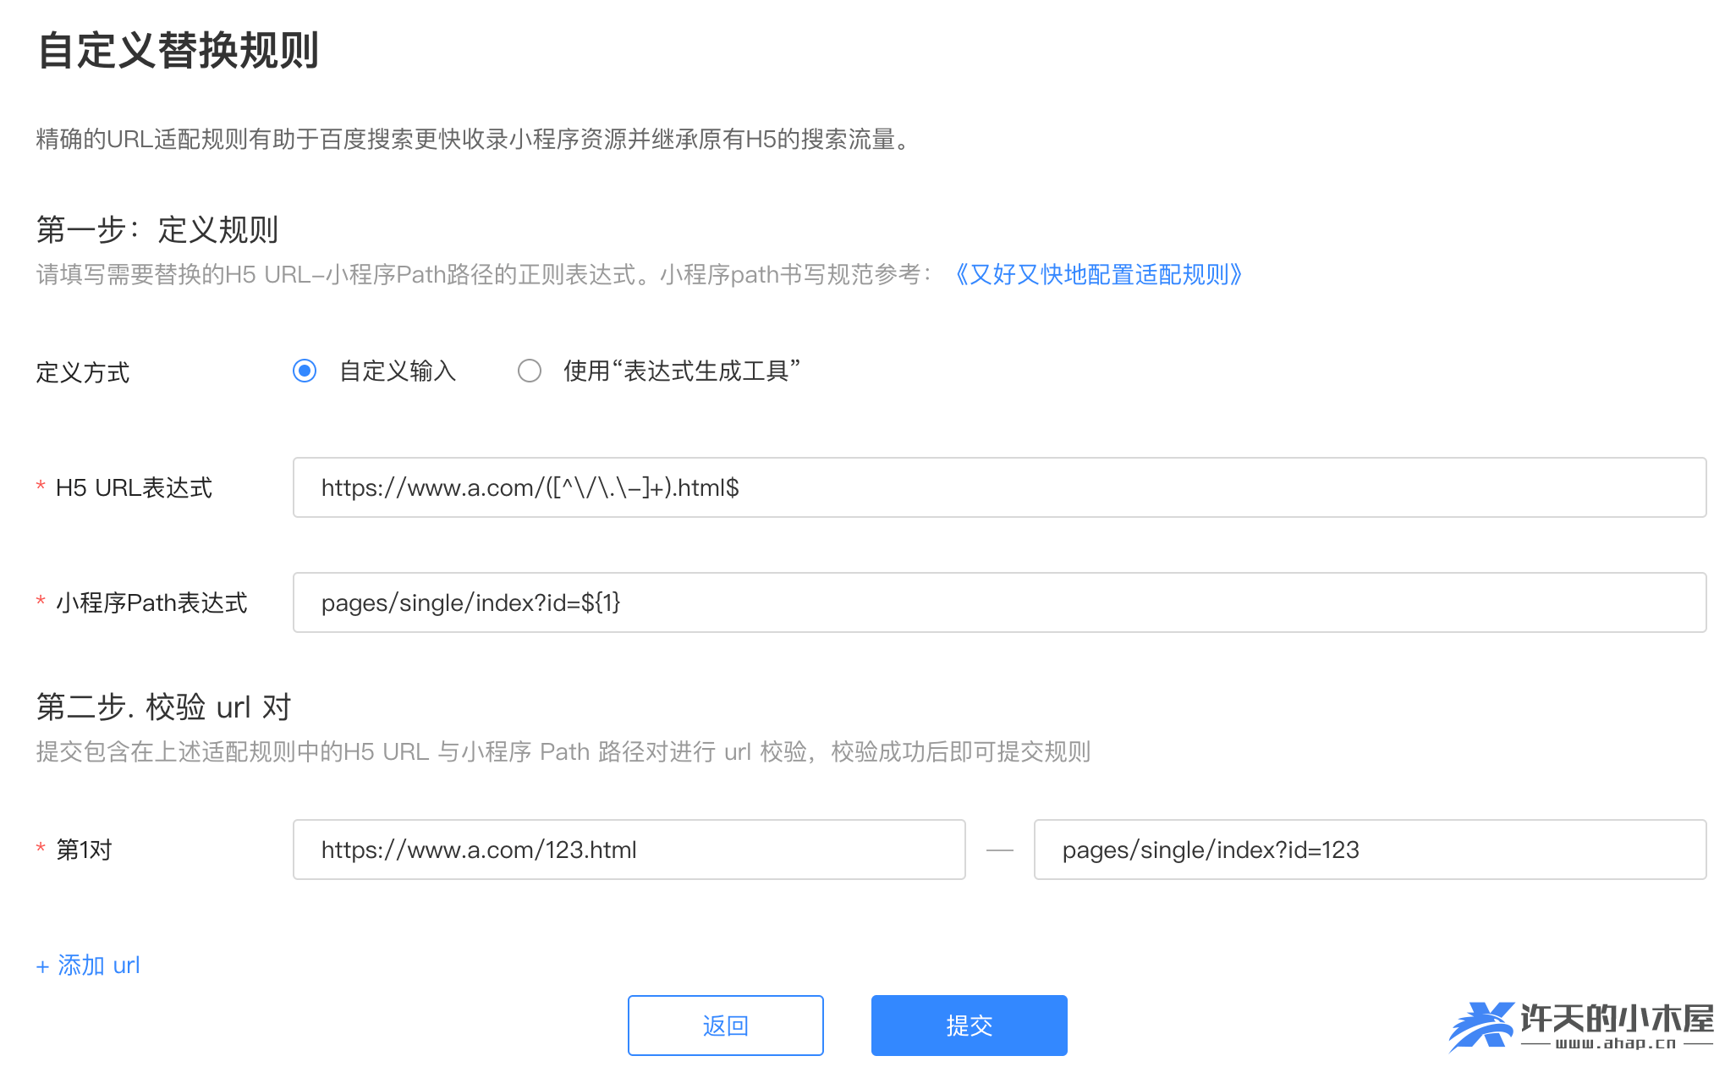Click the 定义方式 label

83,372
